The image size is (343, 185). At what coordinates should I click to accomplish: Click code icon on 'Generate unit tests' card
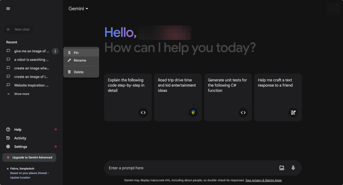tap(243, 112)
